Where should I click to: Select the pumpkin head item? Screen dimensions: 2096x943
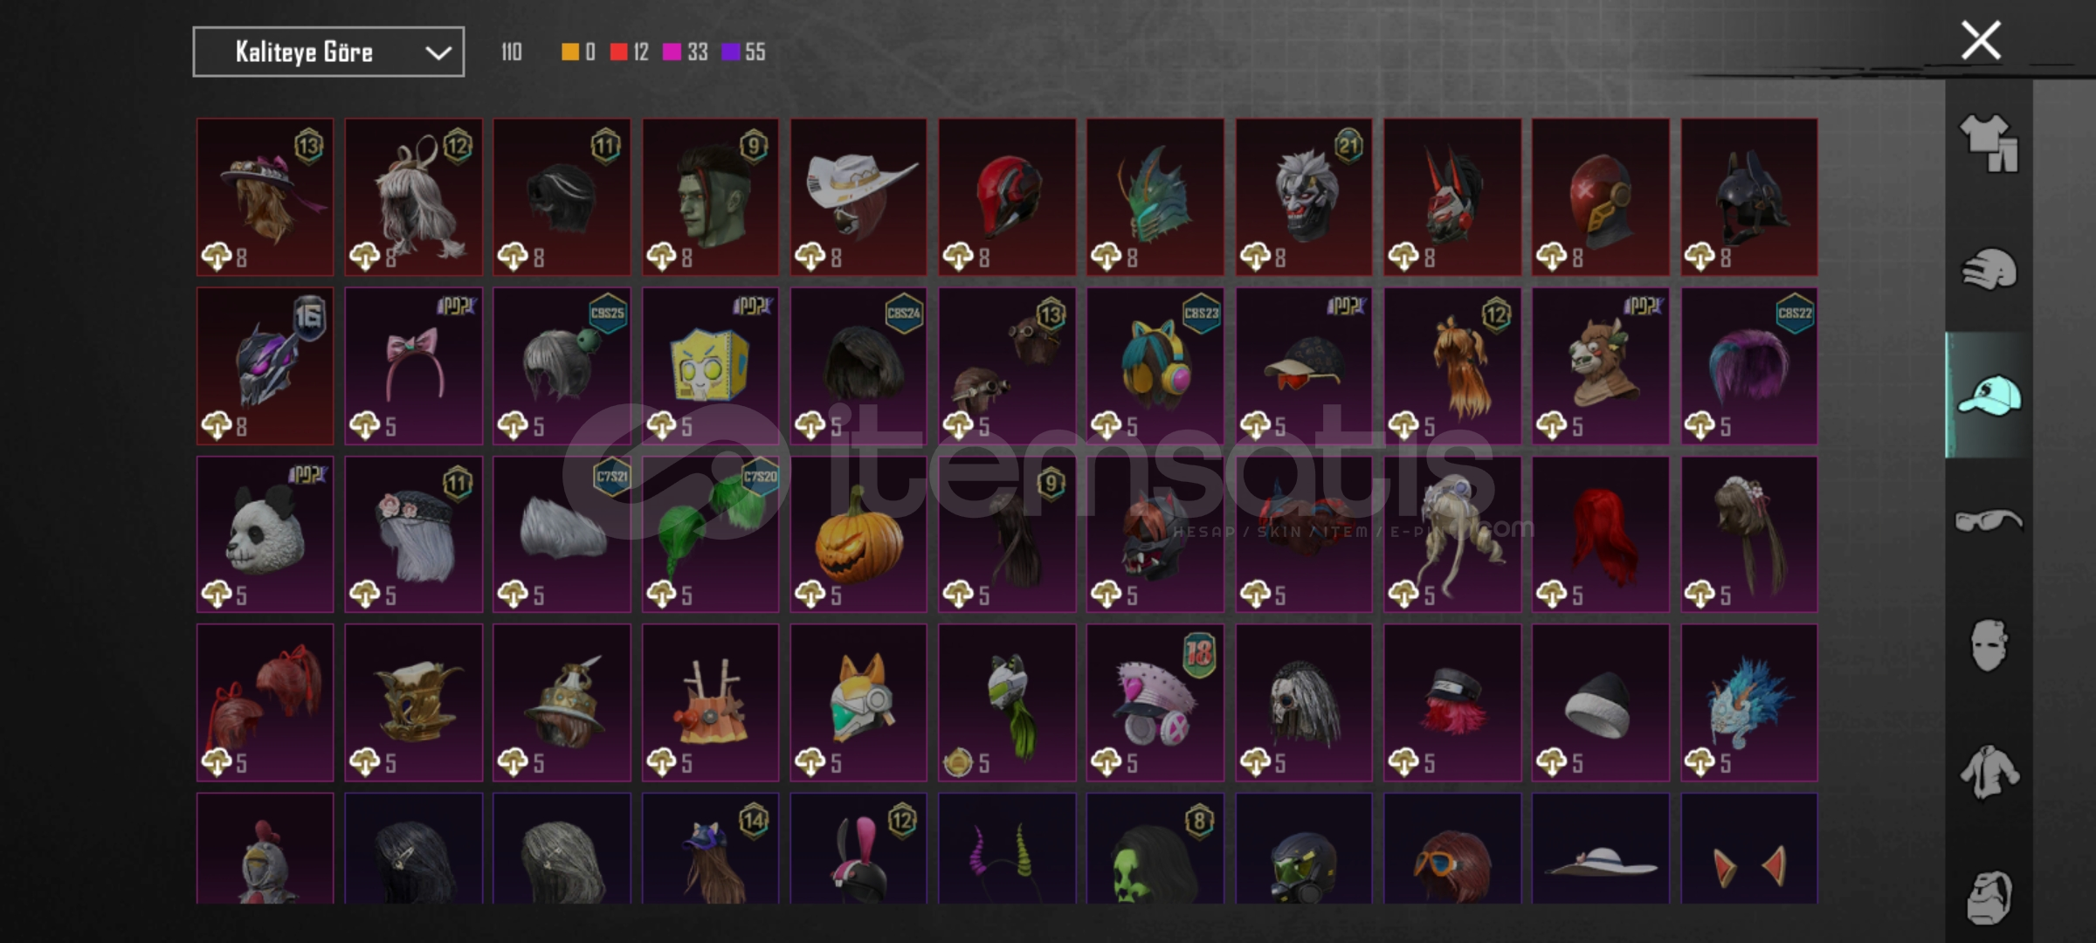[858, 534]
